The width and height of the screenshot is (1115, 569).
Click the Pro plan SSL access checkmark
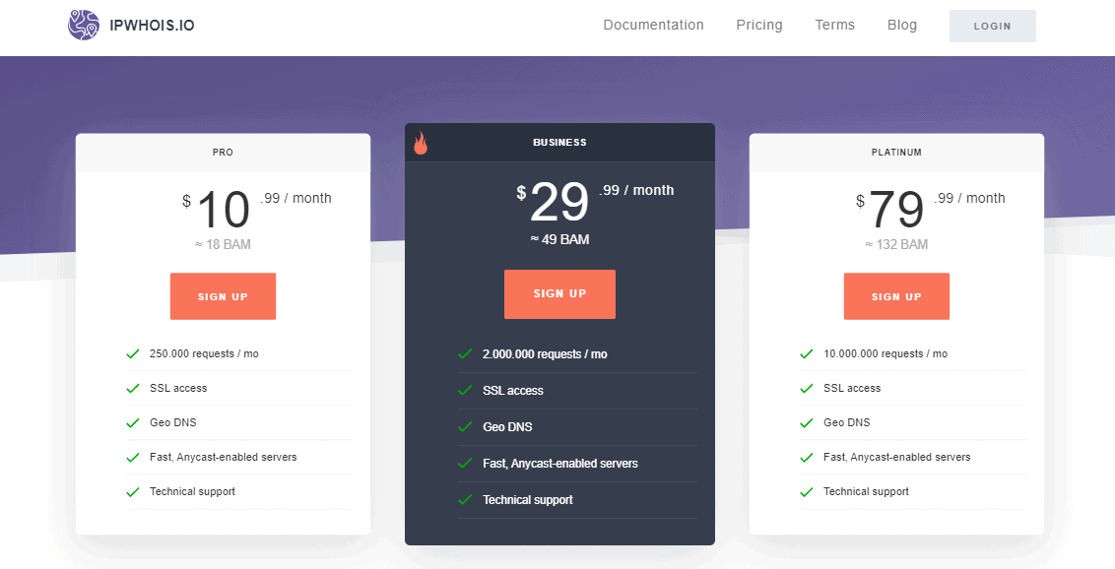point(132,389)
